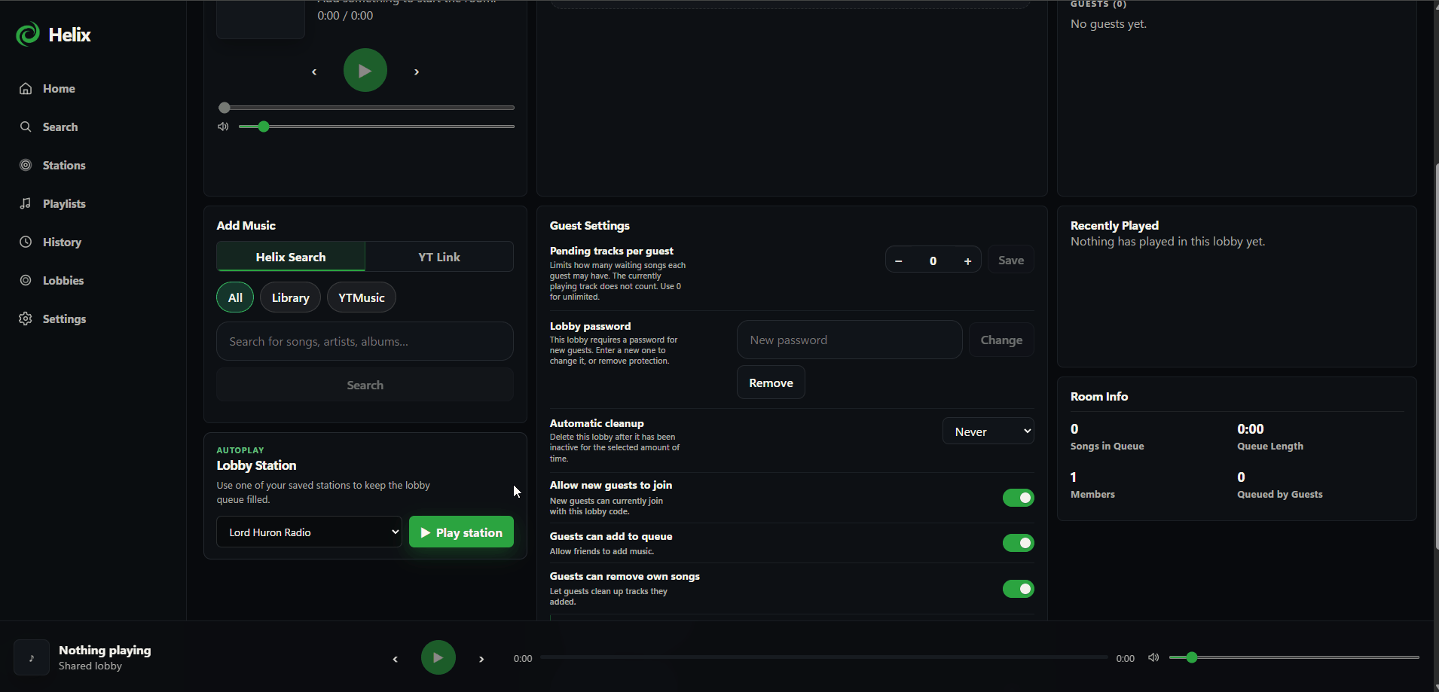
Task: Adjust the bottom bar volume slider
Action: pos(1294,657)
